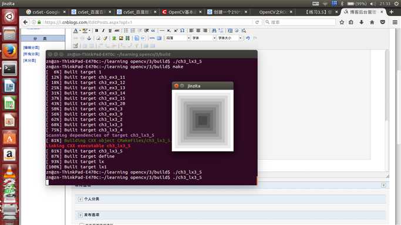The height and width of the screenshot is (225, 401).
Task: Switch to the 创建一个210 tab
Action: (x=227, y=12)
